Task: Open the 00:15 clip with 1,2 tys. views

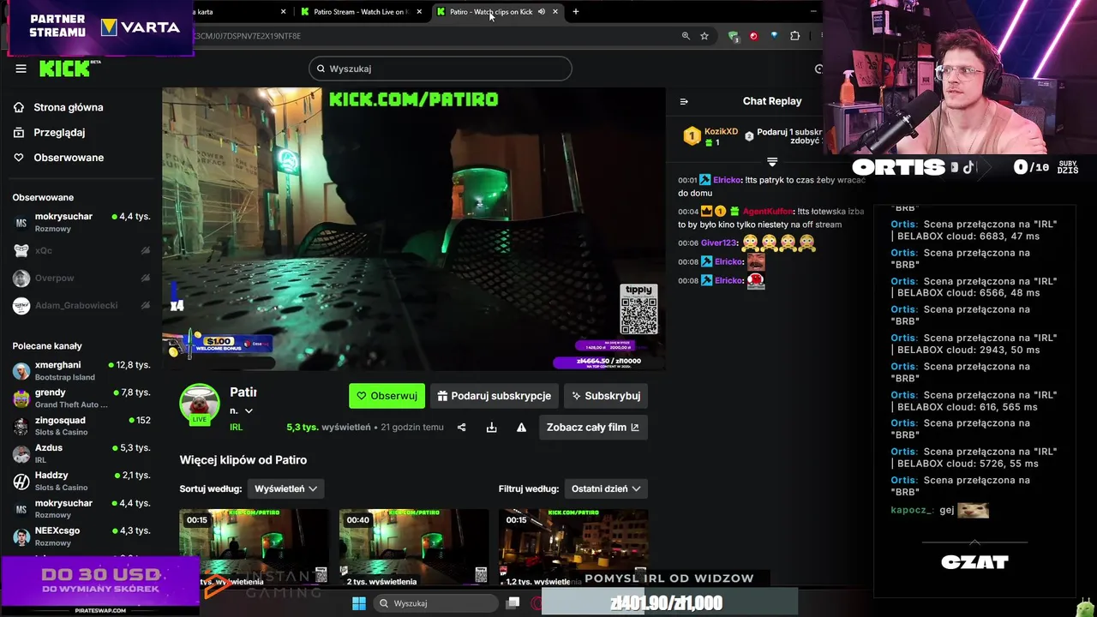Action: coord(573,547)
